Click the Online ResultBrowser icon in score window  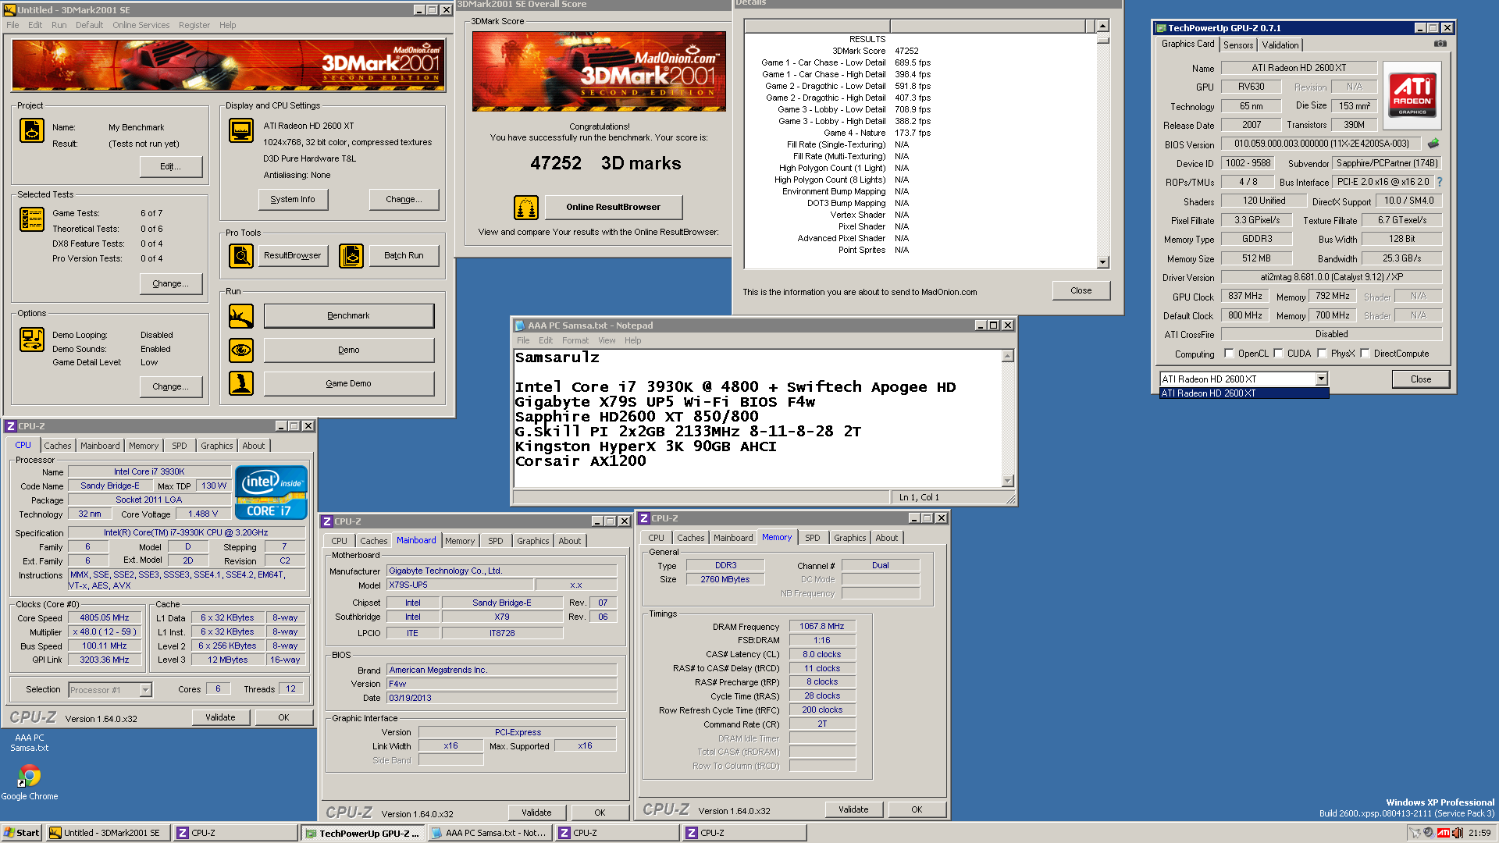[x=526, y=207]
